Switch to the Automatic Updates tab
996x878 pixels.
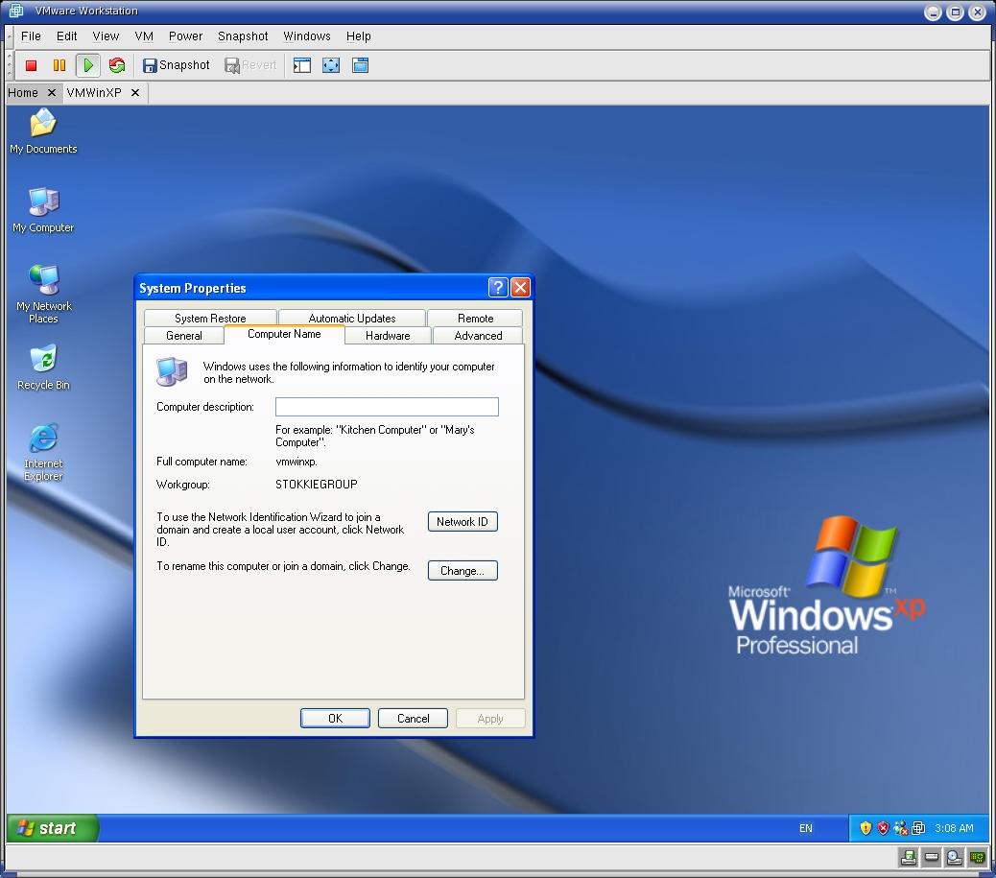[352, 318]
